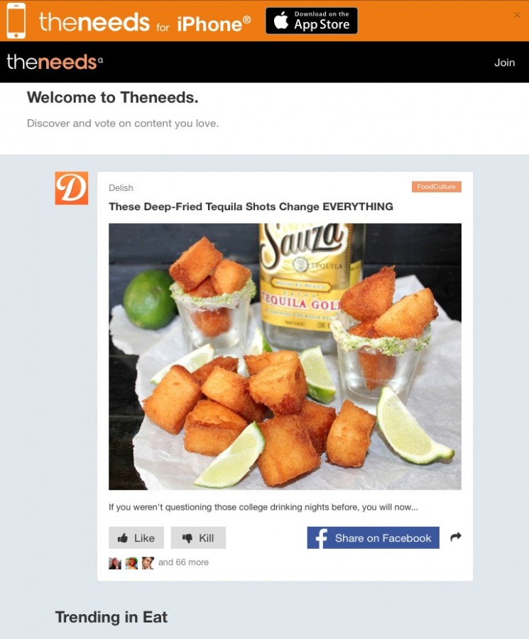Show the 'and 66 more' likers list
The image size is (529, 639).
[x=183, y=562]
